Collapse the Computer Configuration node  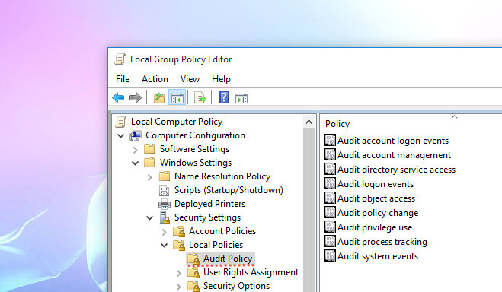click(x=120, y=136)
